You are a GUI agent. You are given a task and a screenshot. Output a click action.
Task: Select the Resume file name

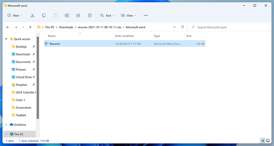pos(55,44)
